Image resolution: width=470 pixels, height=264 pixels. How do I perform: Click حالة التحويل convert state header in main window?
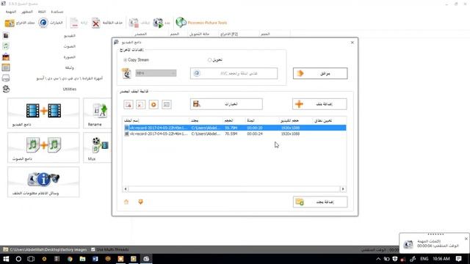point(199,34)
